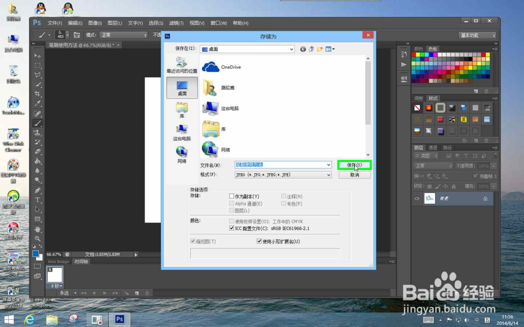524x327 pixels.
Task: Toggle ICC profile sRGB checkbox
Action: [232, 228]
